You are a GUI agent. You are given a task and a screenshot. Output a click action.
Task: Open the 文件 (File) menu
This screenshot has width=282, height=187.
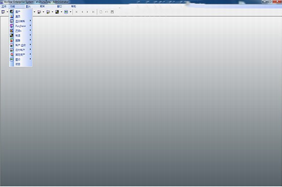tap(4, 6)
